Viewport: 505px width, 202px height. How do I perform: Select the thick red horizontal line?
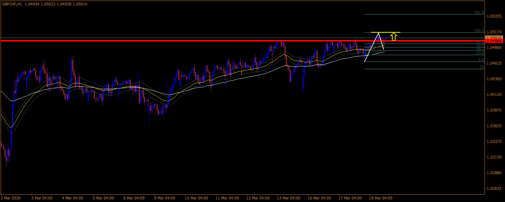[242, 41]
